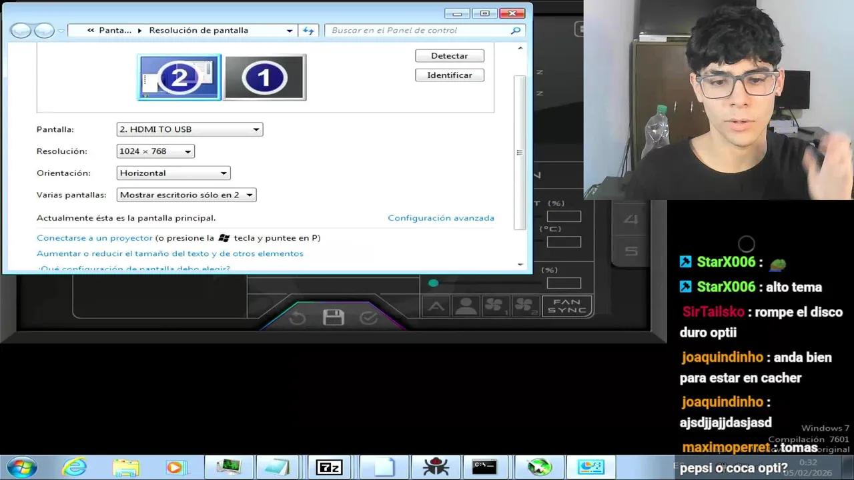Toggle the fan Auto 'A' button
The height and width of the screenshot is (480, 854).
(x=436, y=306)
